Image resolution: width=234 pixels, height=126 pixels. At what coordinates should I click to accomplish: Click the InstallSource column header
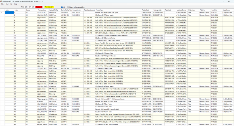click(x=228, y=10)
